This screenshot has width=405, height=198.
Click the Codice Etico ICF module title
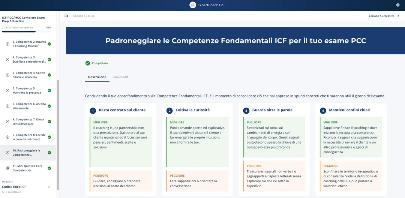(x=14, y=187)
